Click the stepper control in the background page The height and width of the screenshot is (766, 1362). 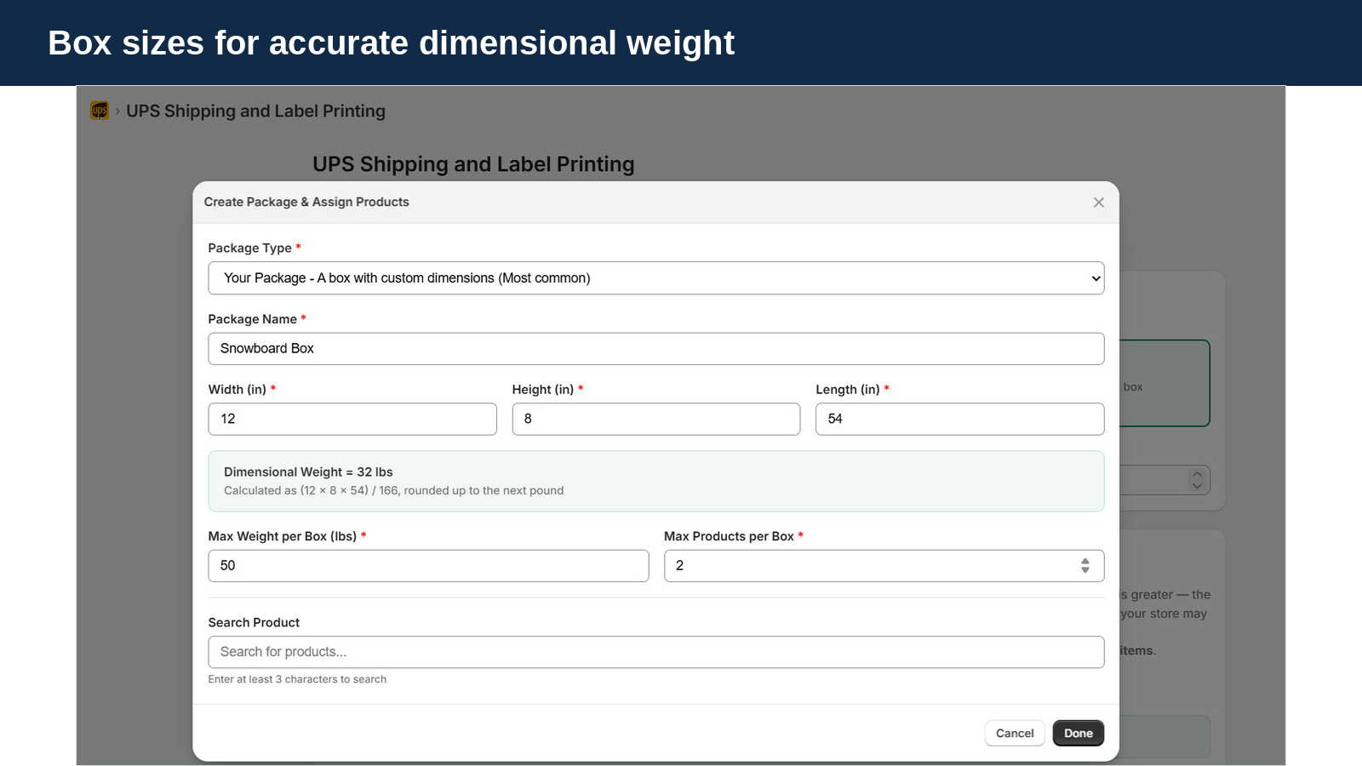1197,480
